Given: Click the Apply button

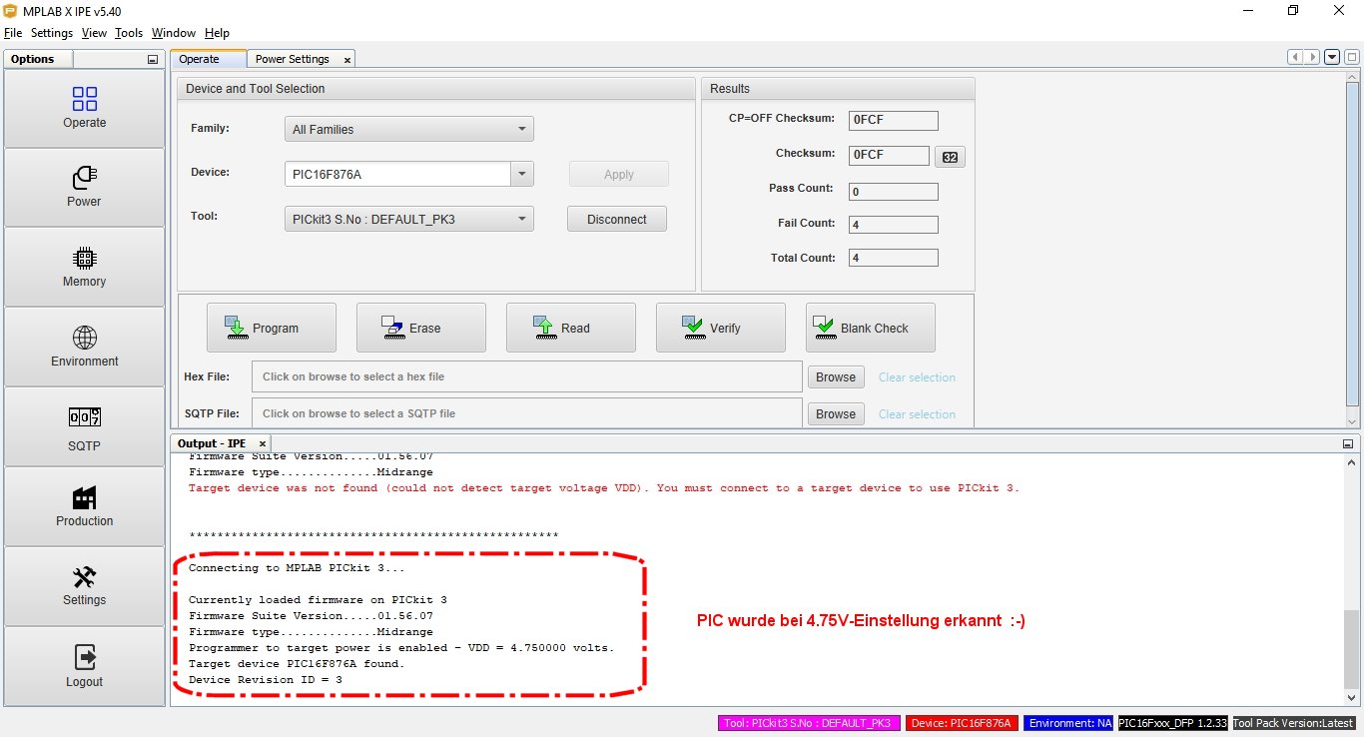Looking at the screenshot, I should click(x=619, y=174).
